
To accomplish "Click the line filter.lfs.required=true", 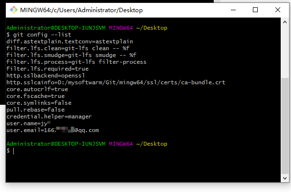I will point(47,69).
